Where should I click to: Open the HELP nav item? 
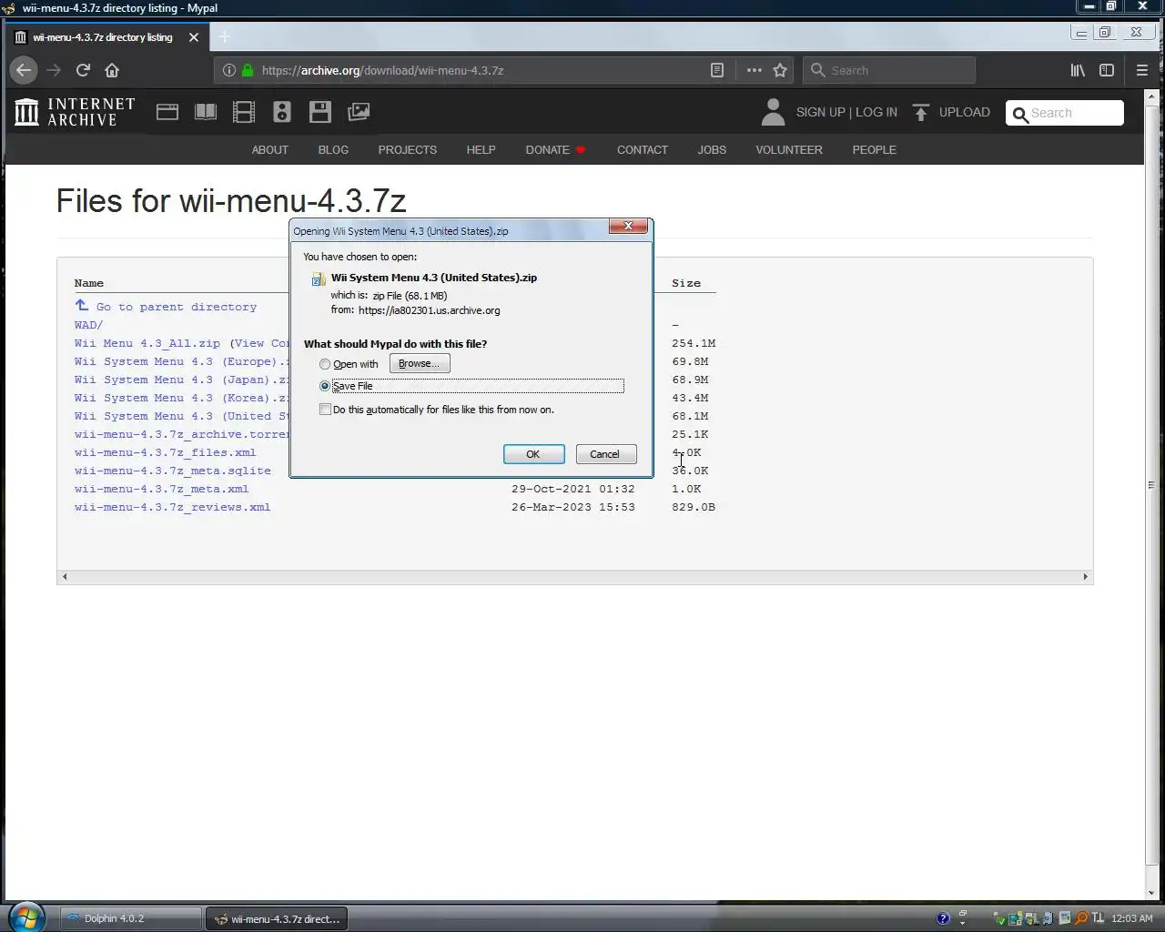[x=481, y=150]
